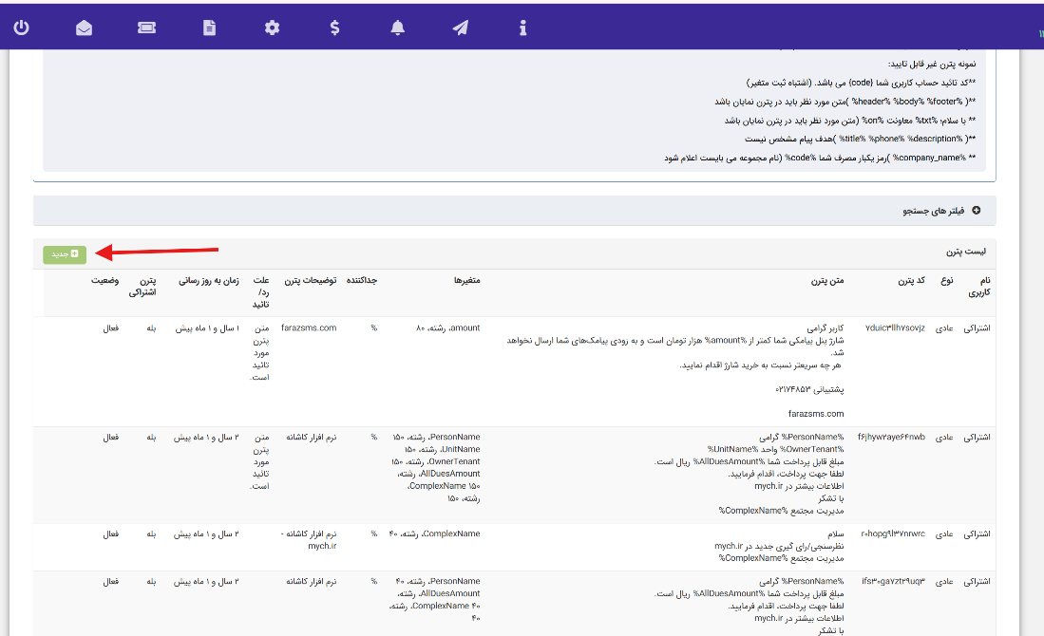1044x636 pixels.
Task: Click the پترن اشتراکی column header
Action: click(x=142, y=287)
